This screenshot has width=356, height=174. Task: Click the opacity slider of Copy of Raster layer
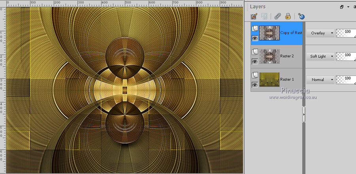(x=345, y=33)
